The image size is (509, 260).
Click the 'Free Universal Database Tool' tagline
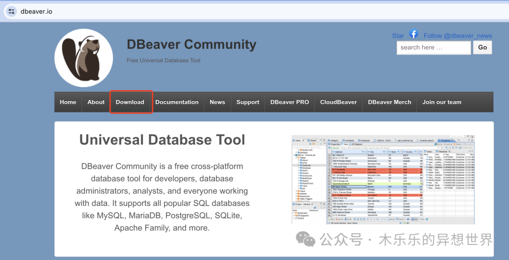163,60
